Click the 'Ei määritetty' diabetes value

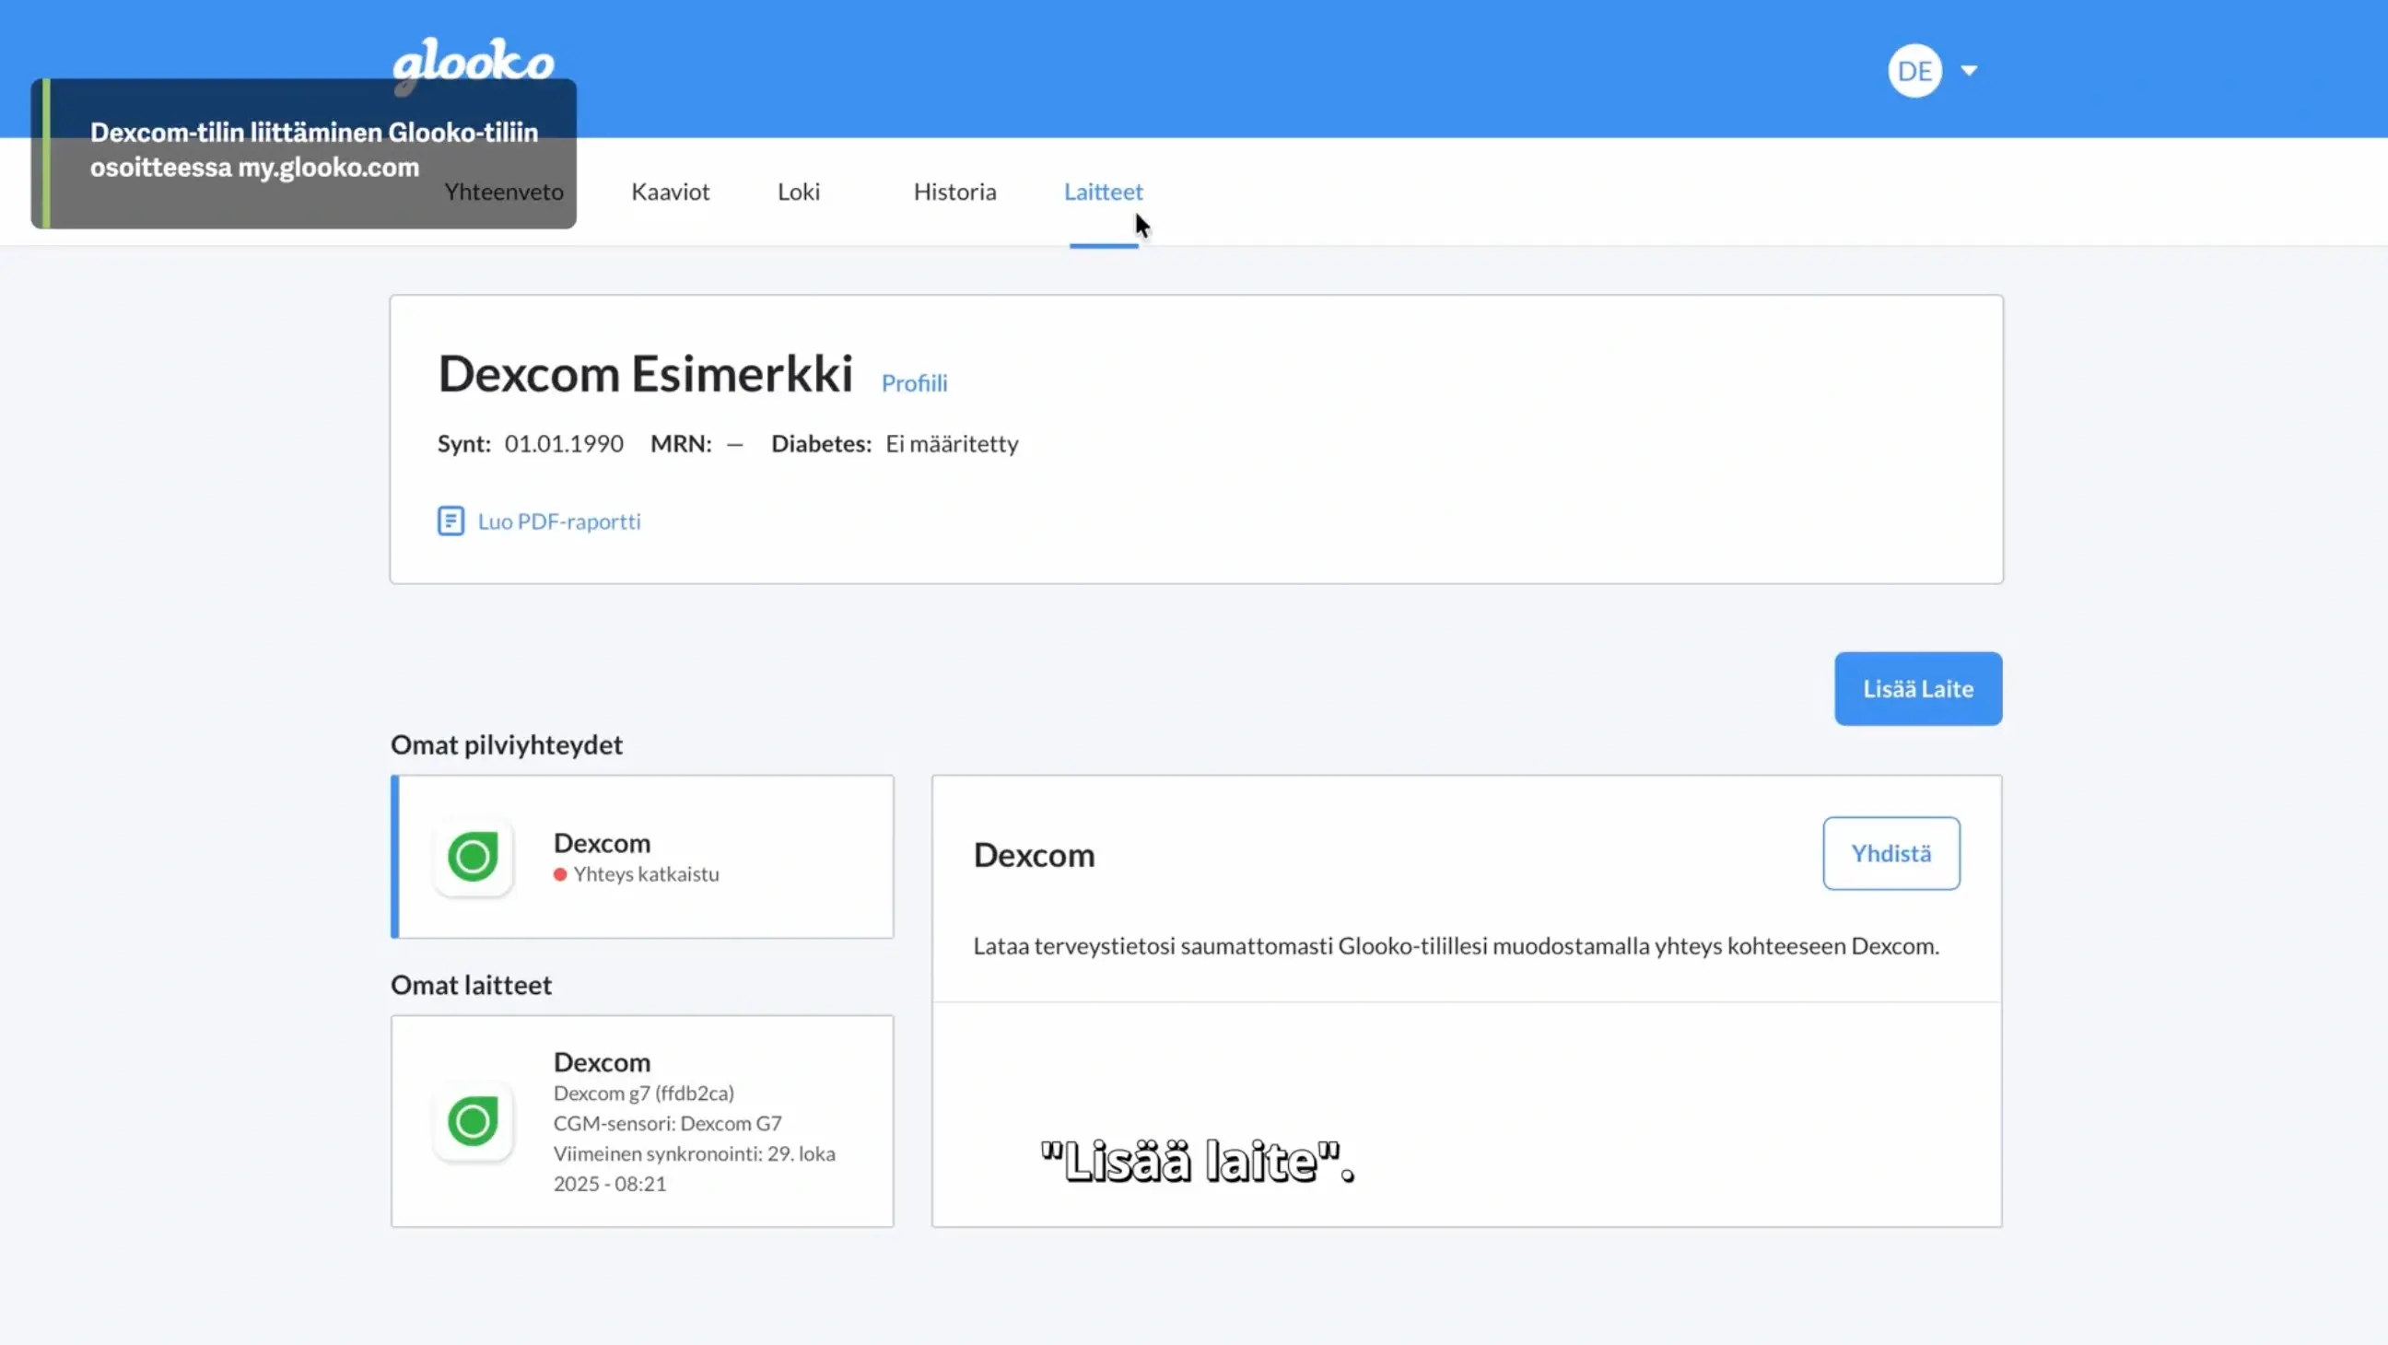(x=952, y=444)
